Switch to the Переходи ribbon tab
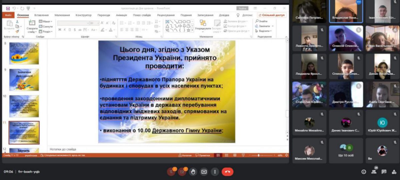Viewport: 400px width, 180px height. click(104, 15)
